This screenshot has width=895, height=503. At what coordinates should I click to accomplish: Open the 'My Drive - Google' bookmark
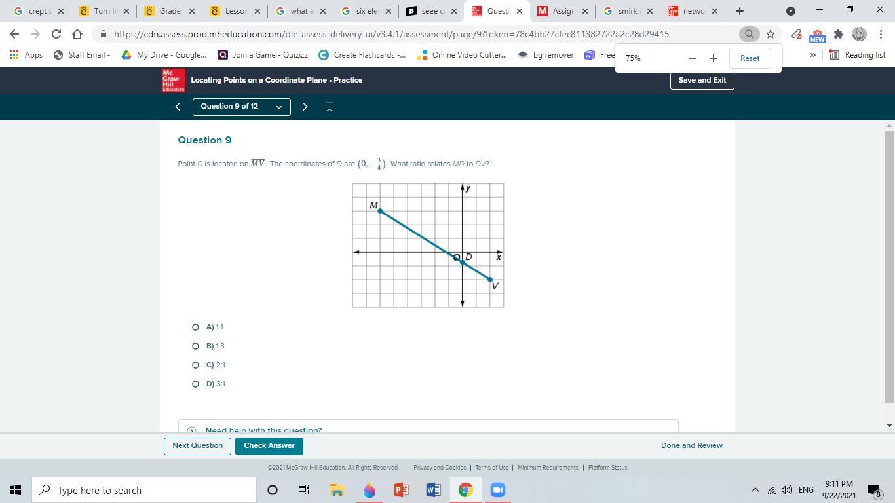pos(164,55)
